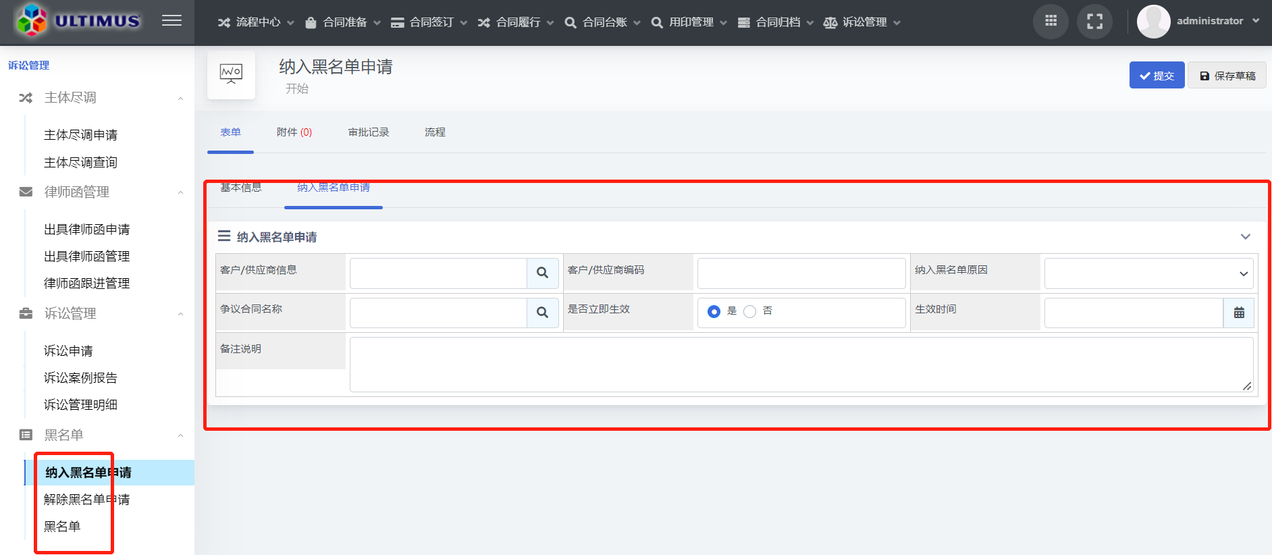
Task: Collapse the 黑名单 sidebar group chevron
Action: click(x=180, y=435)
